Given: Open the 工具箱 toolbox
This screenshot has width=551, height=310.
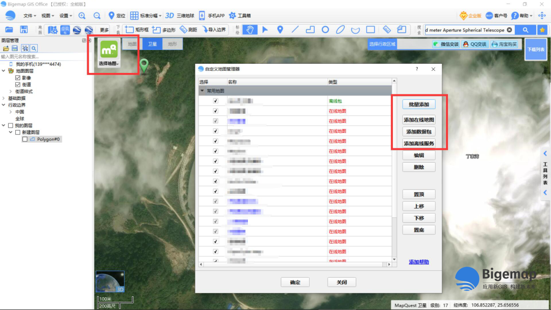Looking at the screenshot, I should point(240,15).
